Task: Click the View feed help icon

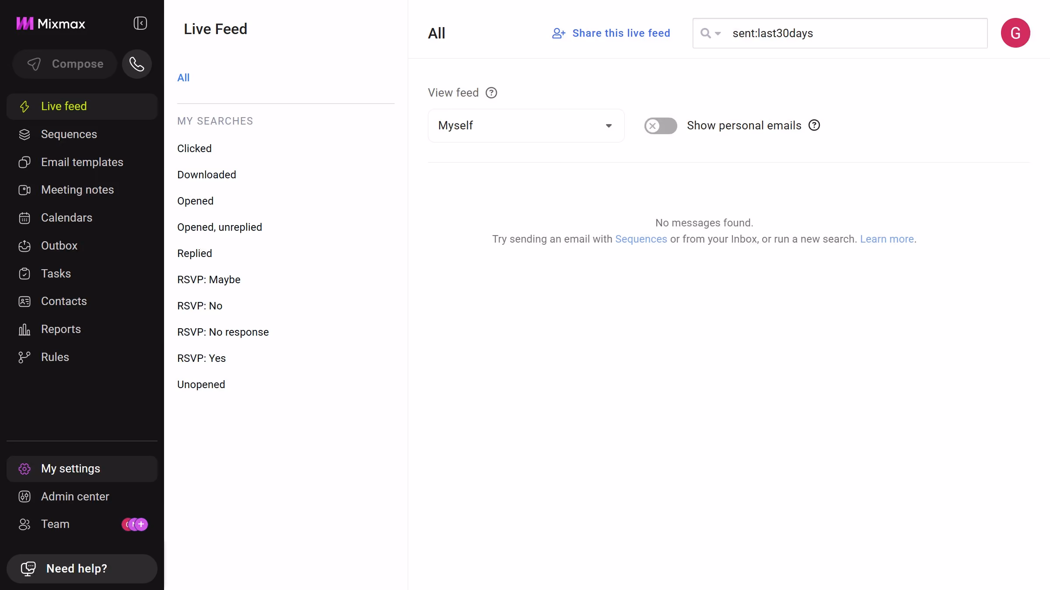Action: [x=491, y=93]
